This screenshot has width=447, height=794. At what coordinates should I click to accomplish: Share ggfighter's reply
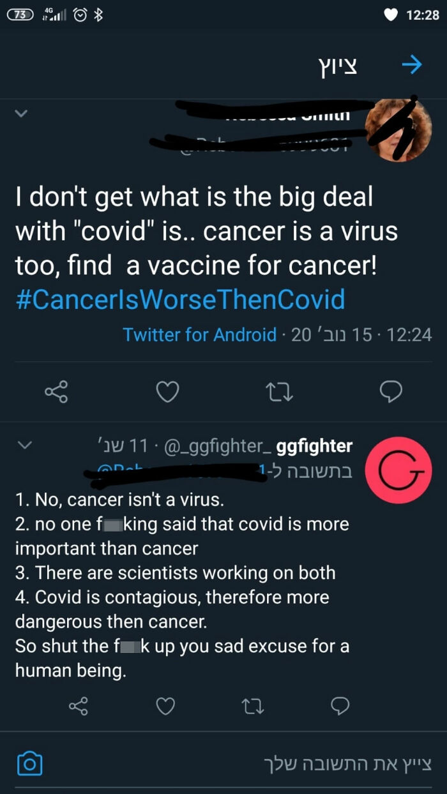(x=77, y=707)
